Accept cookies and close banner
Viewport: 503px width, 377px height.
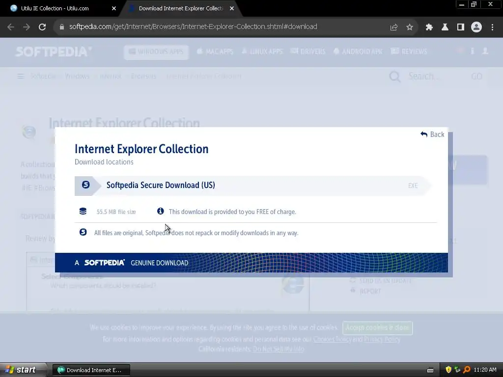pyautogui.click(x=378, y=327)
